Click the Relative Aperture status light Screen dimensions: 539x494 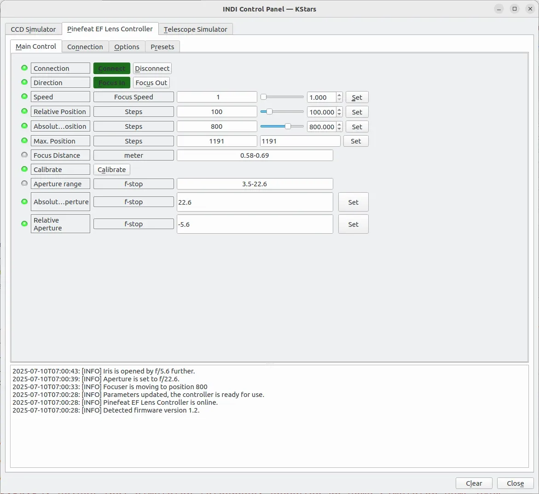(24, 224)
